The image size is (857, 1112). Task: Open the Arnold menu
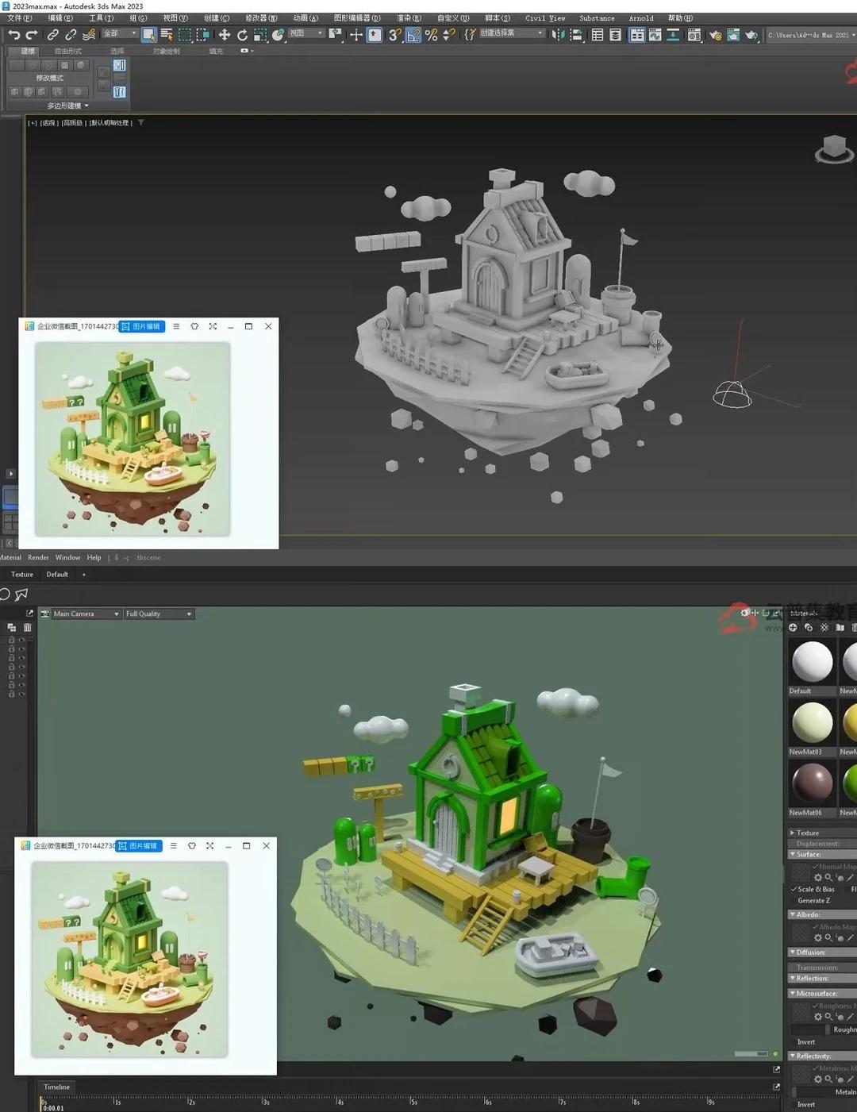coord(641,18)
